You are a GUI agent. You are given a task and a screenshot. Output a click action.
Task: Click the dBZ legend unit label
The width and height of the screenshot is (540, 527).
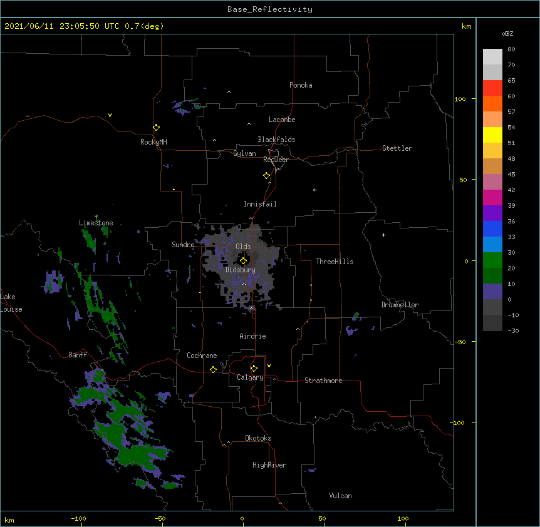click(x=507, y=33)
